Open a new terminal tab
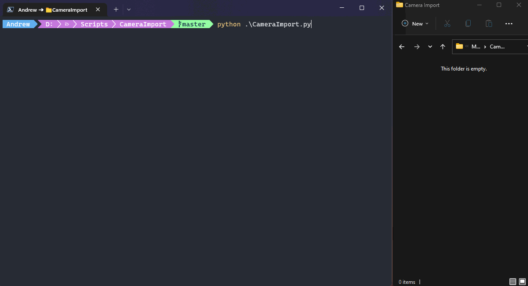The width and height of the screenshot is (528, 286). 116,9
